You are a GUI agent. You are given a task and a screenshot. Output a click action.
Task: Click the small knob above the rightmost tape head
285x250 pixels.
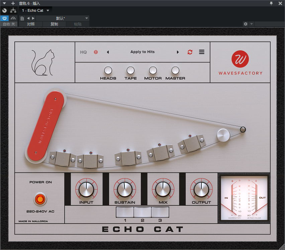click(x=190, y=136)
